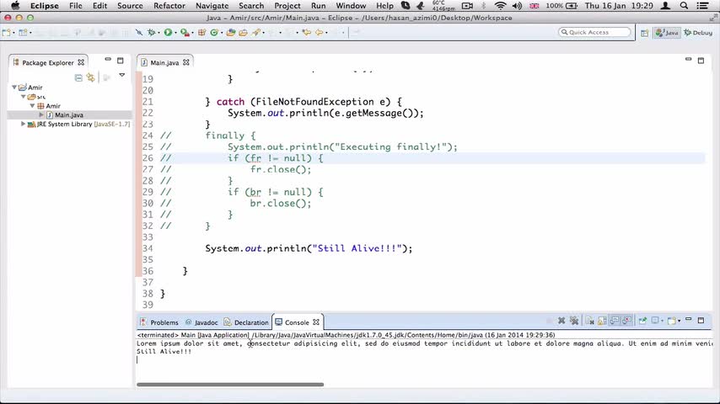Open the Package Explorer view menu triangle
This screenshot has height=404, width=720.
click(x=121, y=75)
